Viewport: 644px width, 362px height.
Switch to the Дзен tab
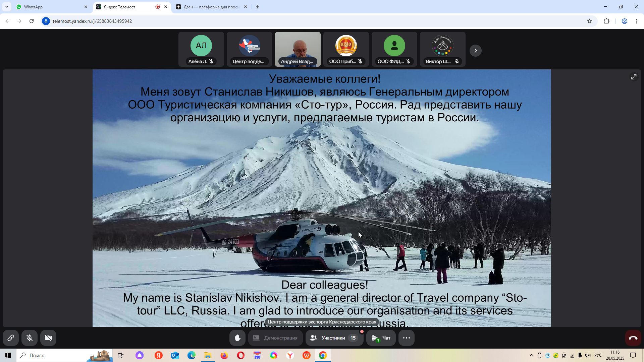click(x=208, y=7)
